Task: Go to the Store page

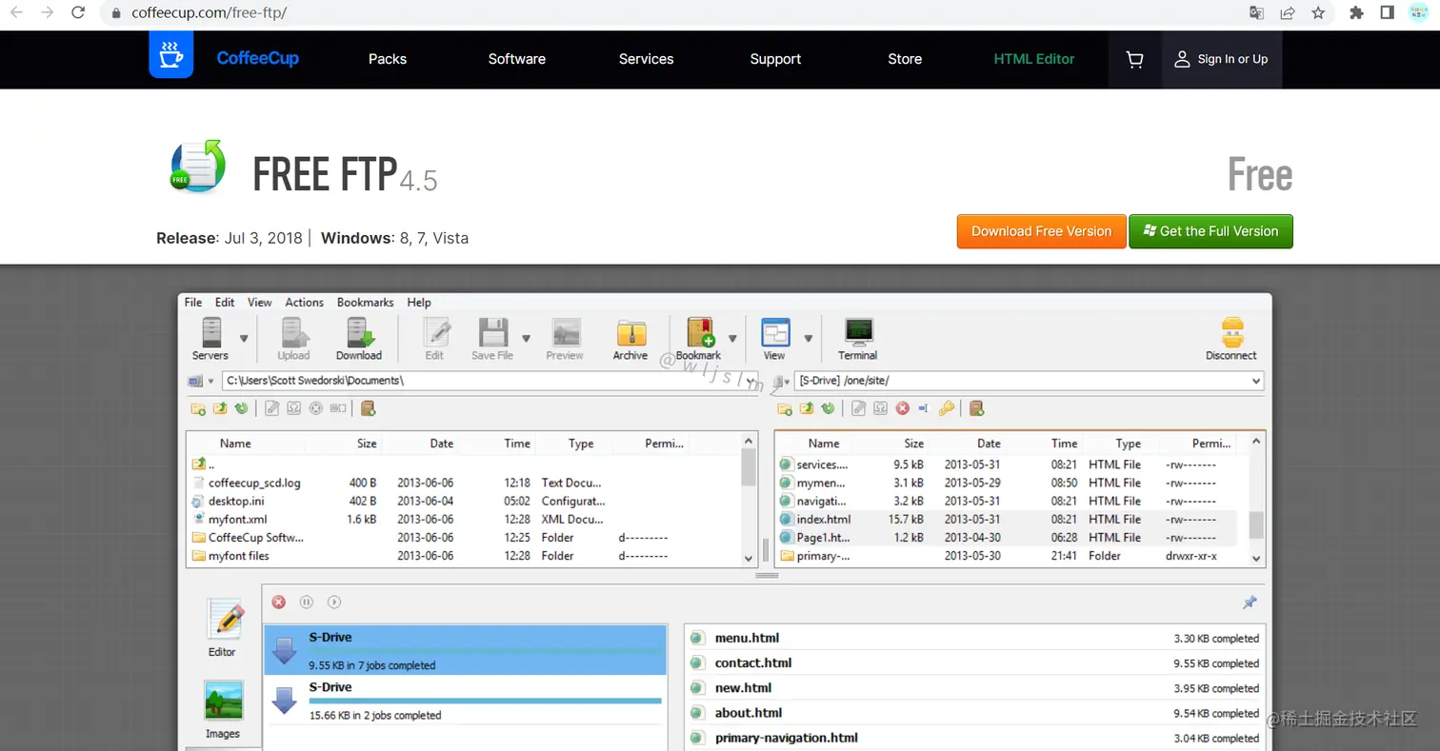Action: click(905, 59)
